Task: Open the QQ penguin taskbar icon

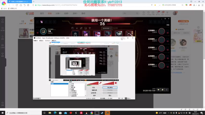Action: (86, 113)
